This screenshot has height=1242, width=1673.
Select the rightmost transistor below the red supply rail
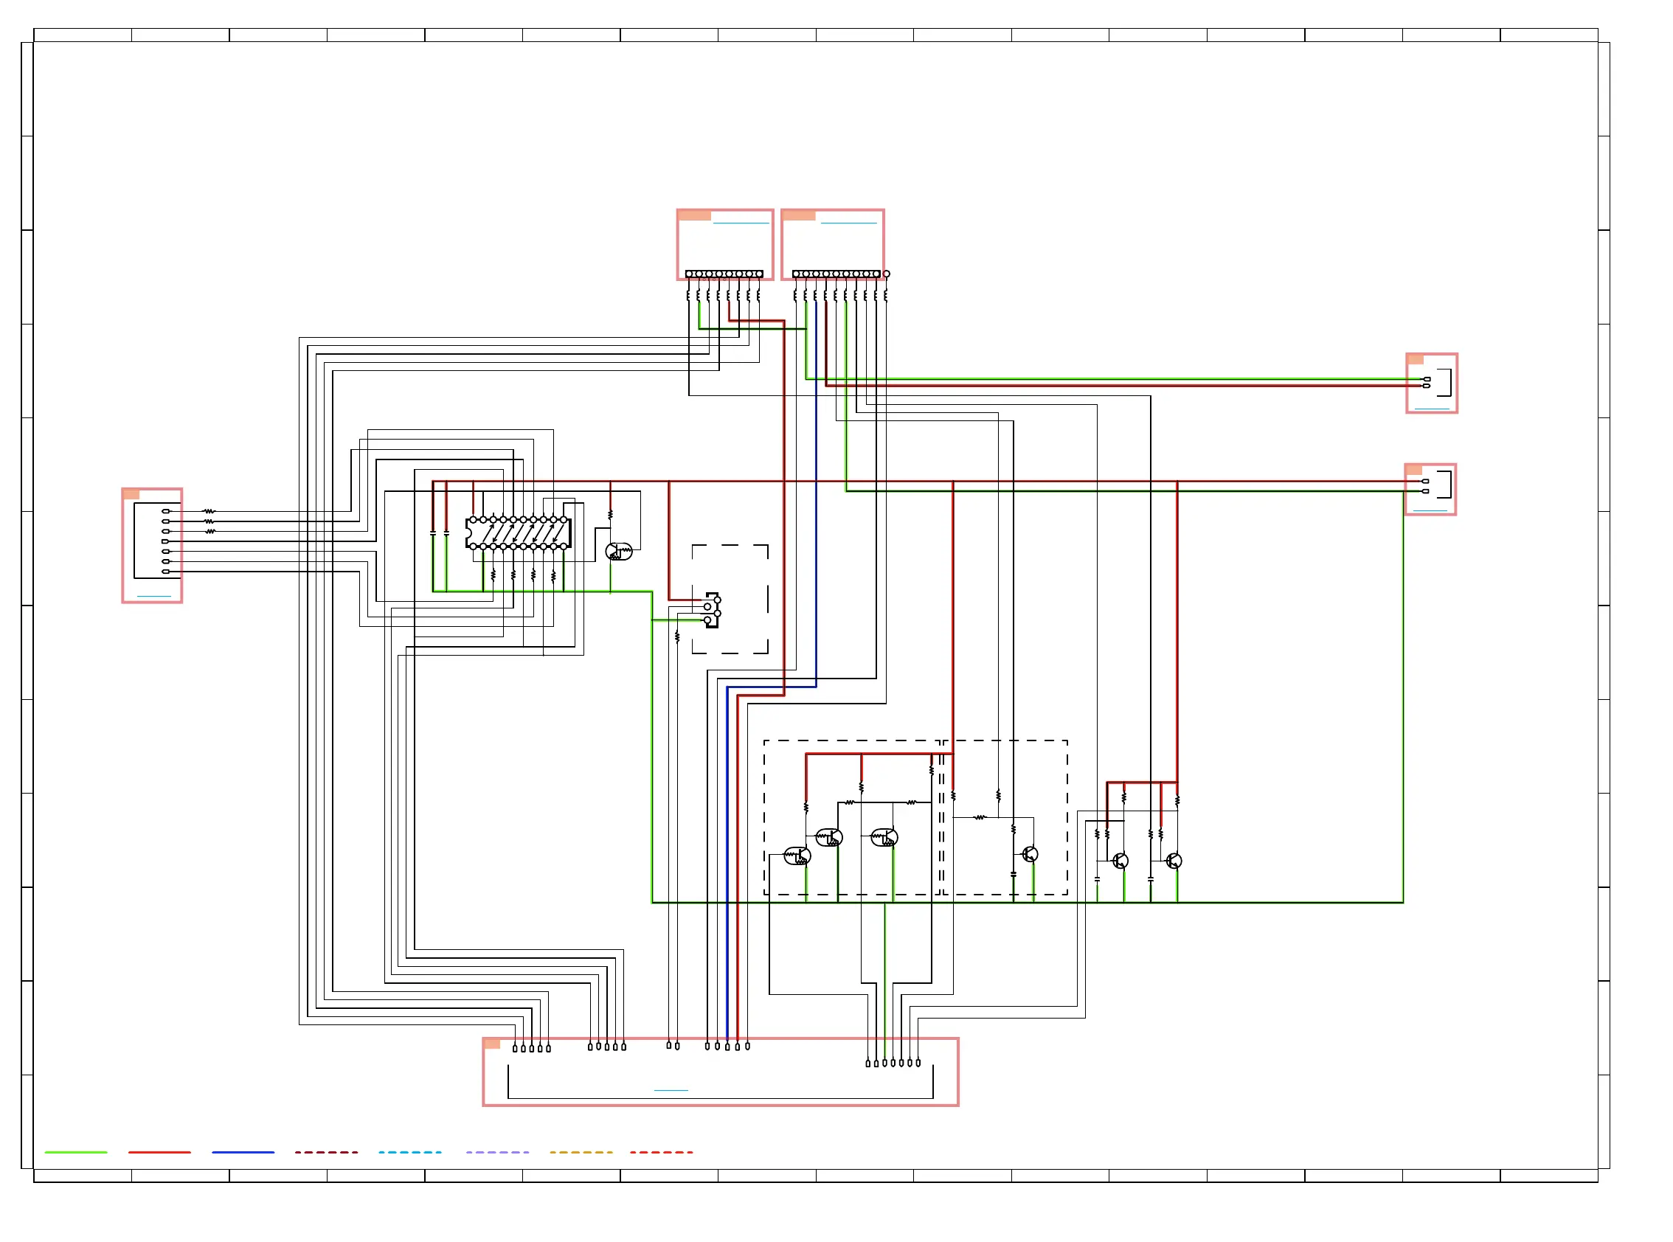1174,861
